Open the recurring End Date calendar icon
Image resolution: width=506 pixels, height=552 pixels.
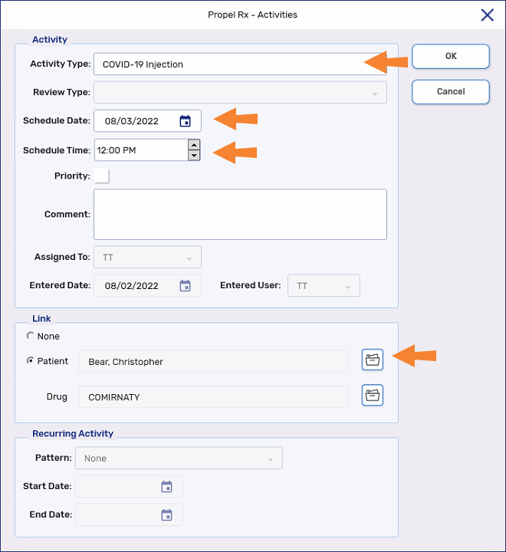[166, 515]
